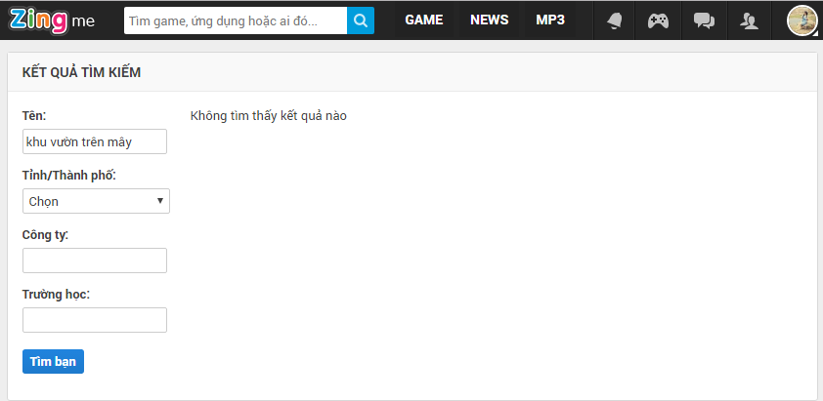Open the chat messages bubble icon
The width and height of the screenshot is (823, 401).
click(x=704, y=20)
